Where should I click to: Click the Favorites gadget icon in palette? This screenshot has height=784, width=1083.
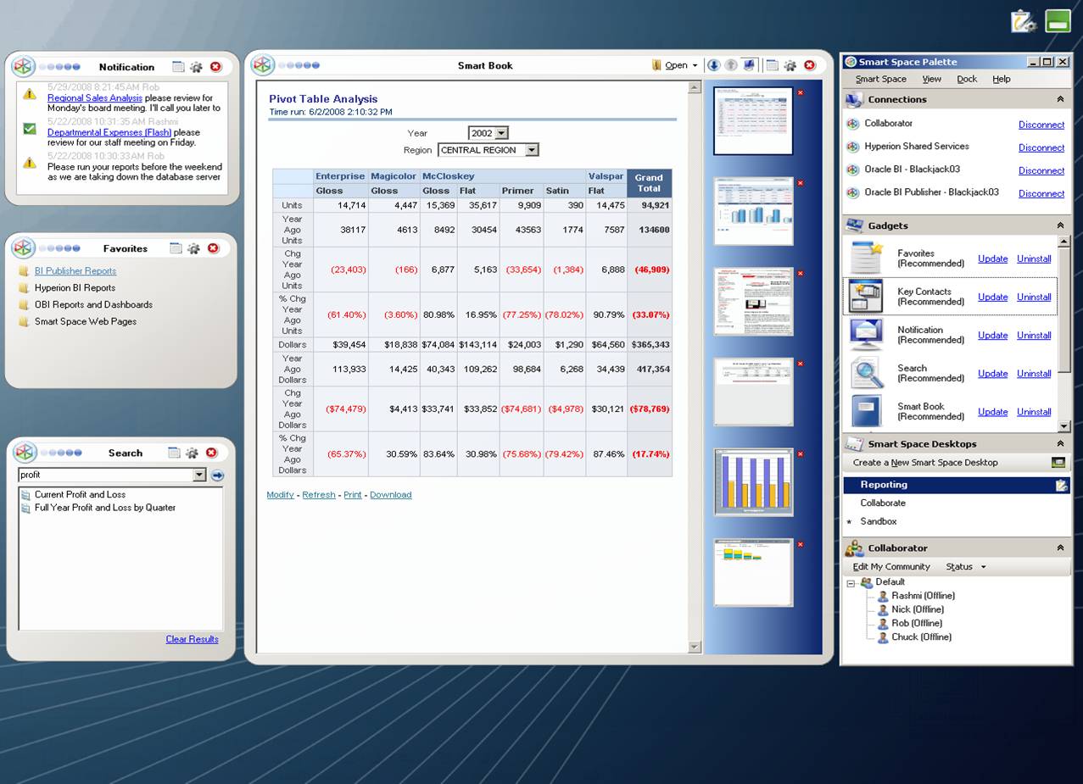point(867,258)
